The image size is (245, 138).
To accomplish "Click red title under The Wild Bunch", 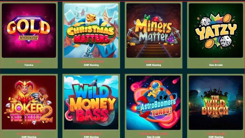I will tap(216, 134).
